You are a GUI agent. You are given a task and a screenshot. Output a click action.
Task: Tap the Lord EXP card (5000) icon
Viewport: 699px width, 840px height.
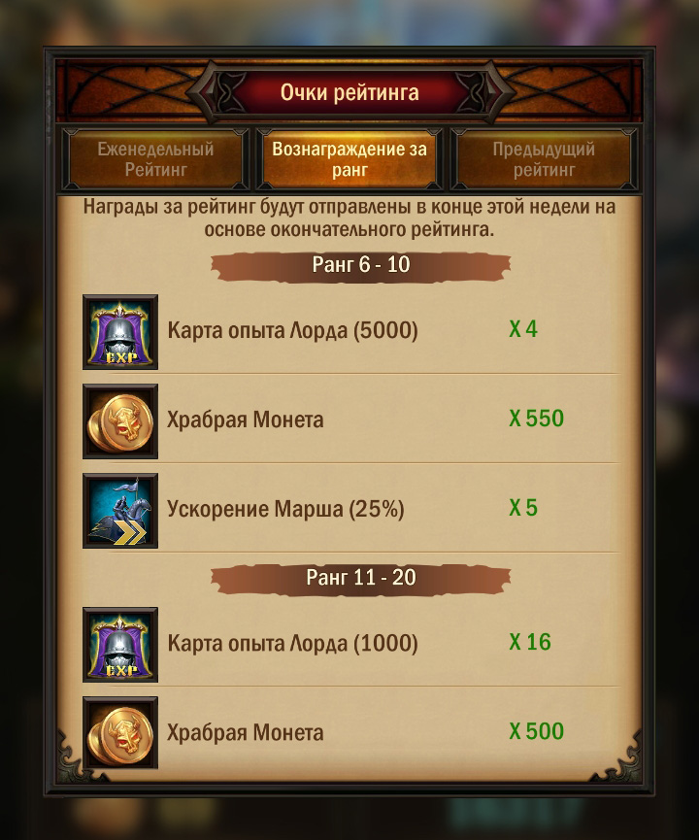(x=120, y=331)
